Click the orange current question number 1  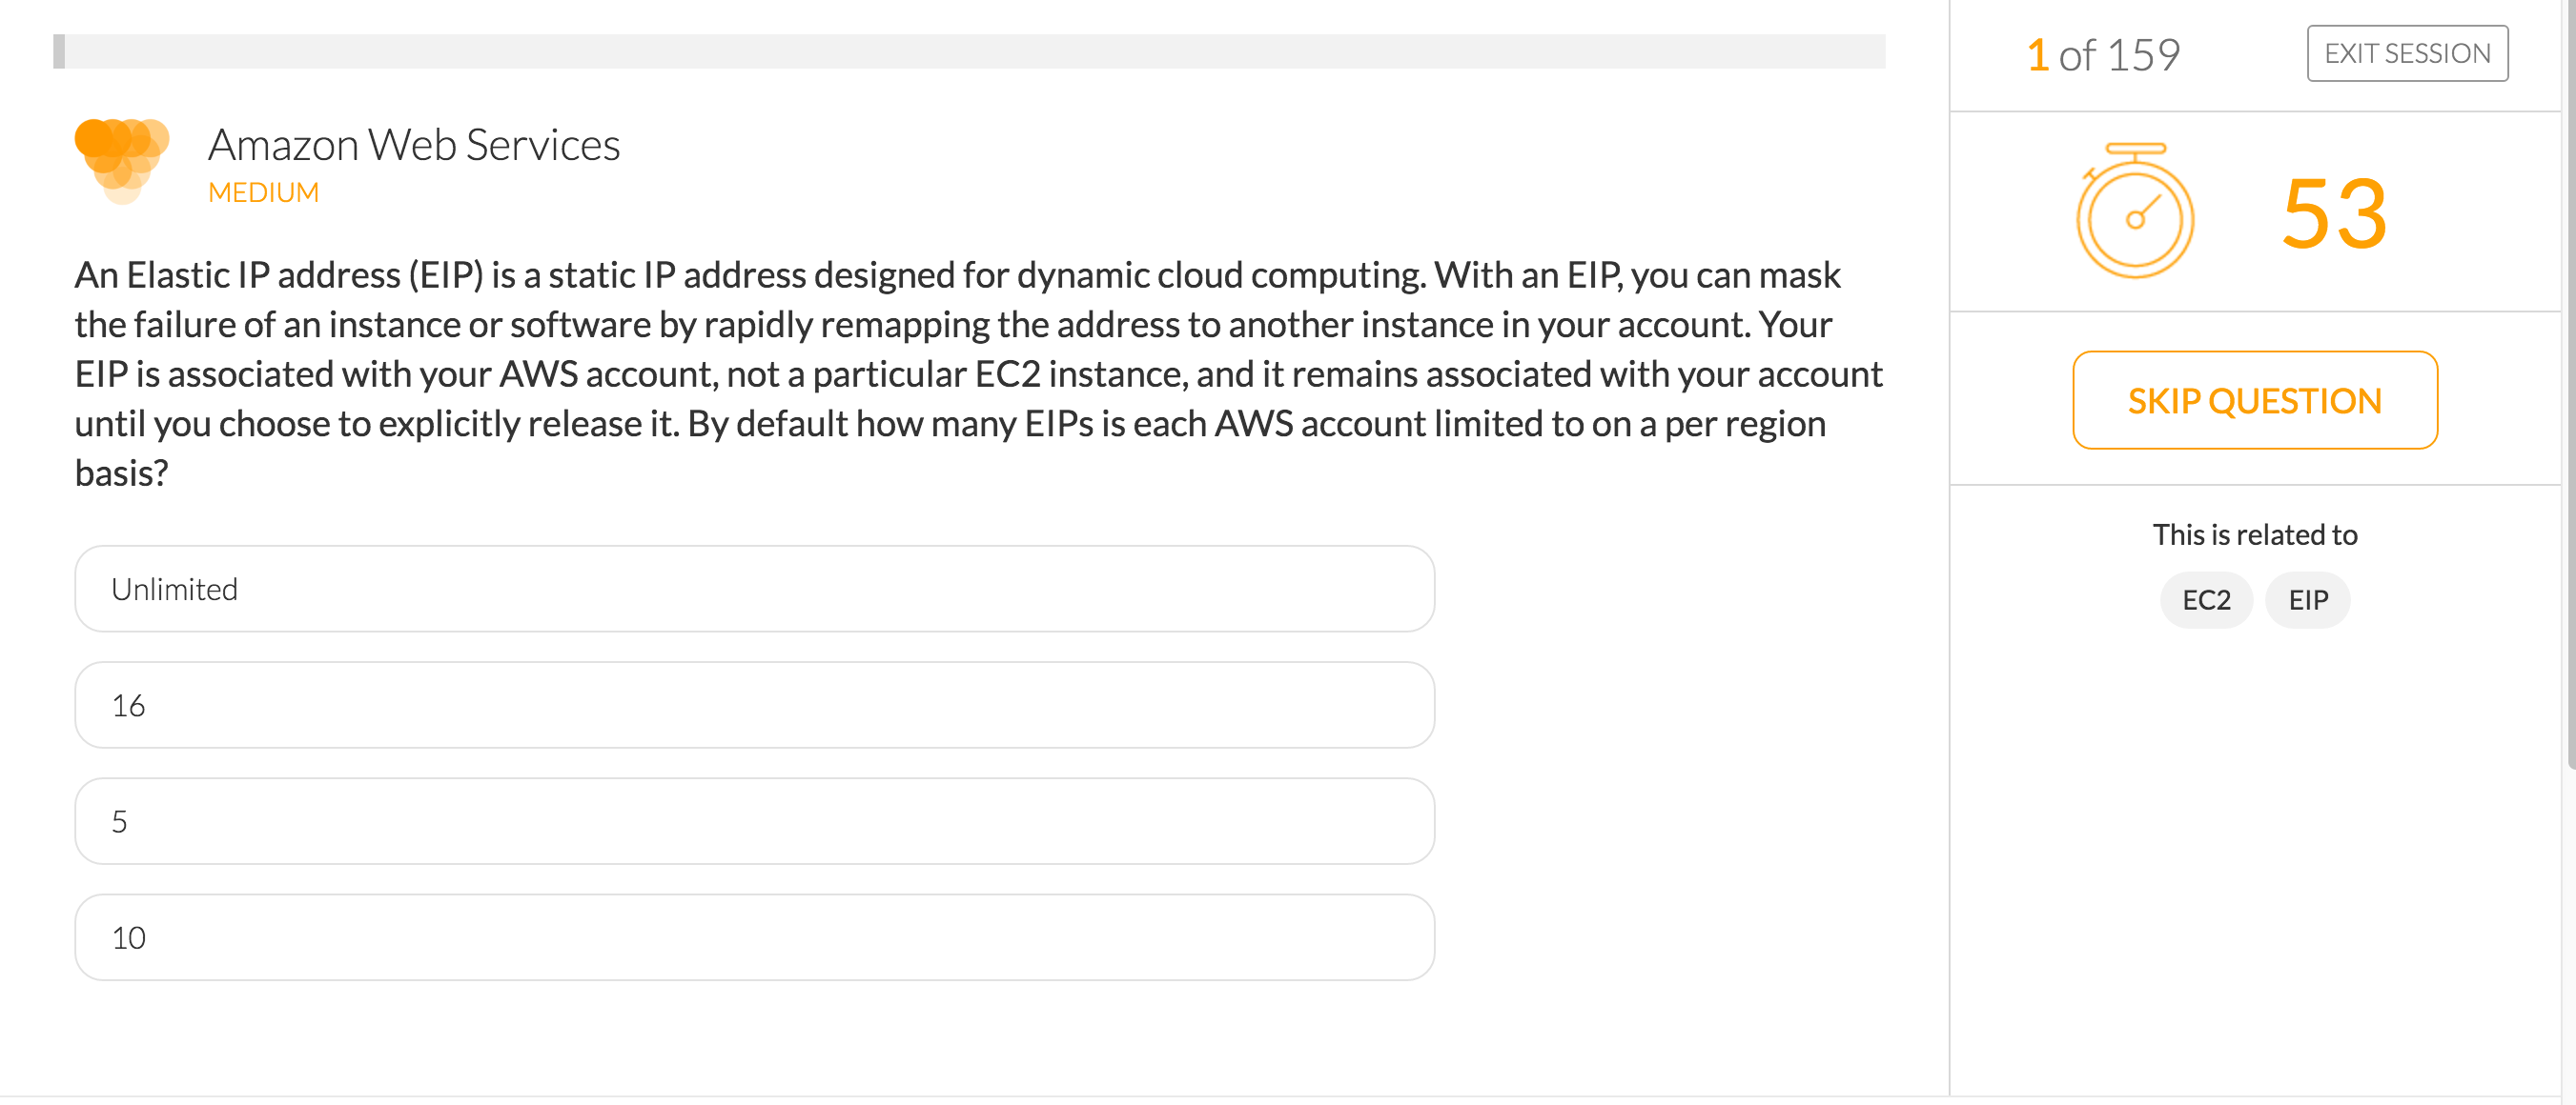click(2037, 55)
